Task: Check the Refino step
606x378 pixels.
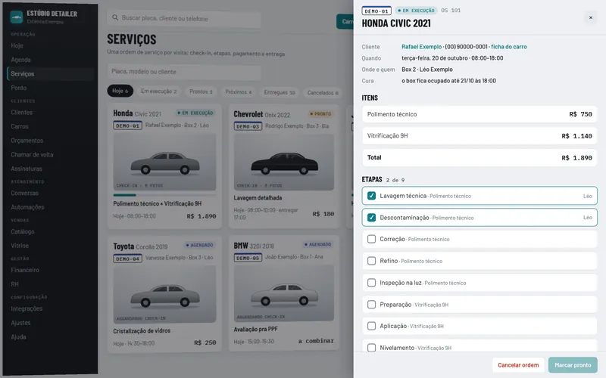Action: 371,261
